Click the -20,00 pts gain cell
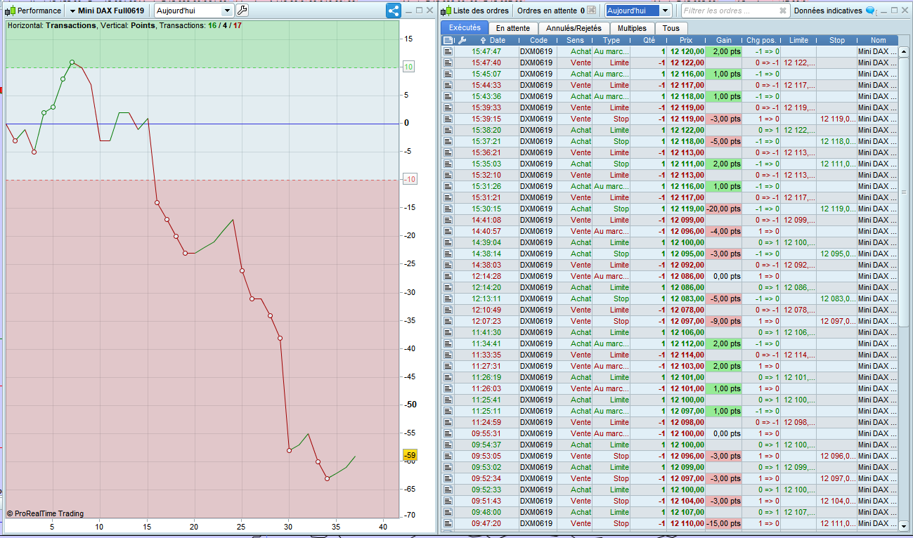 723,209
